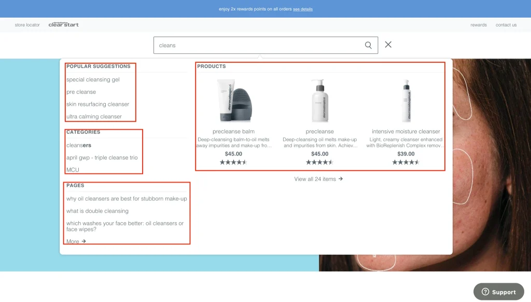531x302 pixels.
Task: Open contact us in header
Action: point(506,25)
